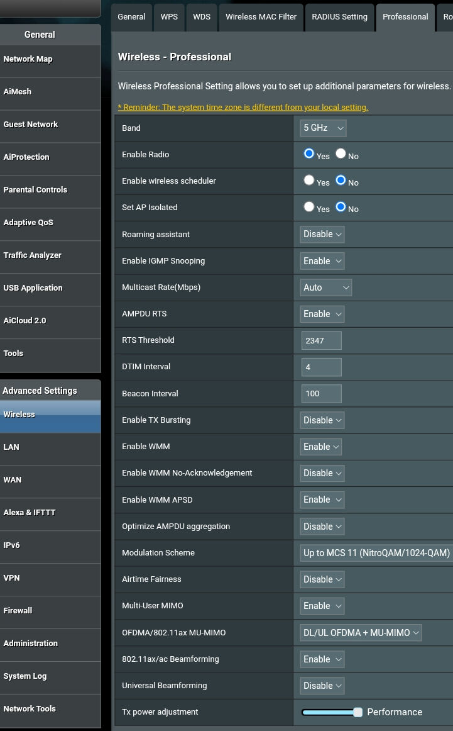Expand the Roaming assistant dropdown
This screenshot has height=731, width=453.
[322, 234]
